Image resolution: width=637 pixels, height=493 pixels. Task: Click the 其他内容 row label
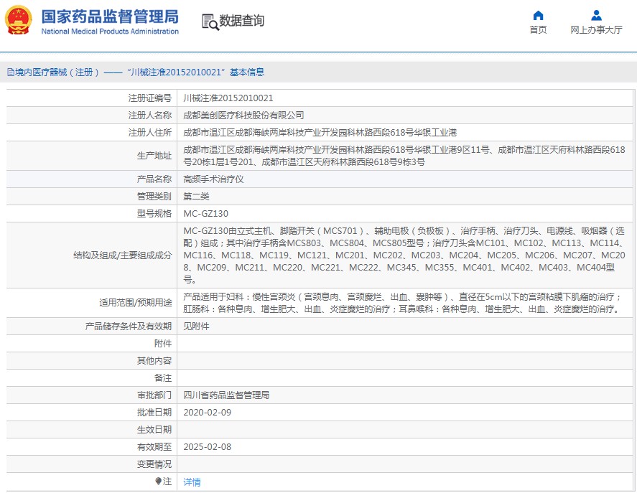click(154, 361)
